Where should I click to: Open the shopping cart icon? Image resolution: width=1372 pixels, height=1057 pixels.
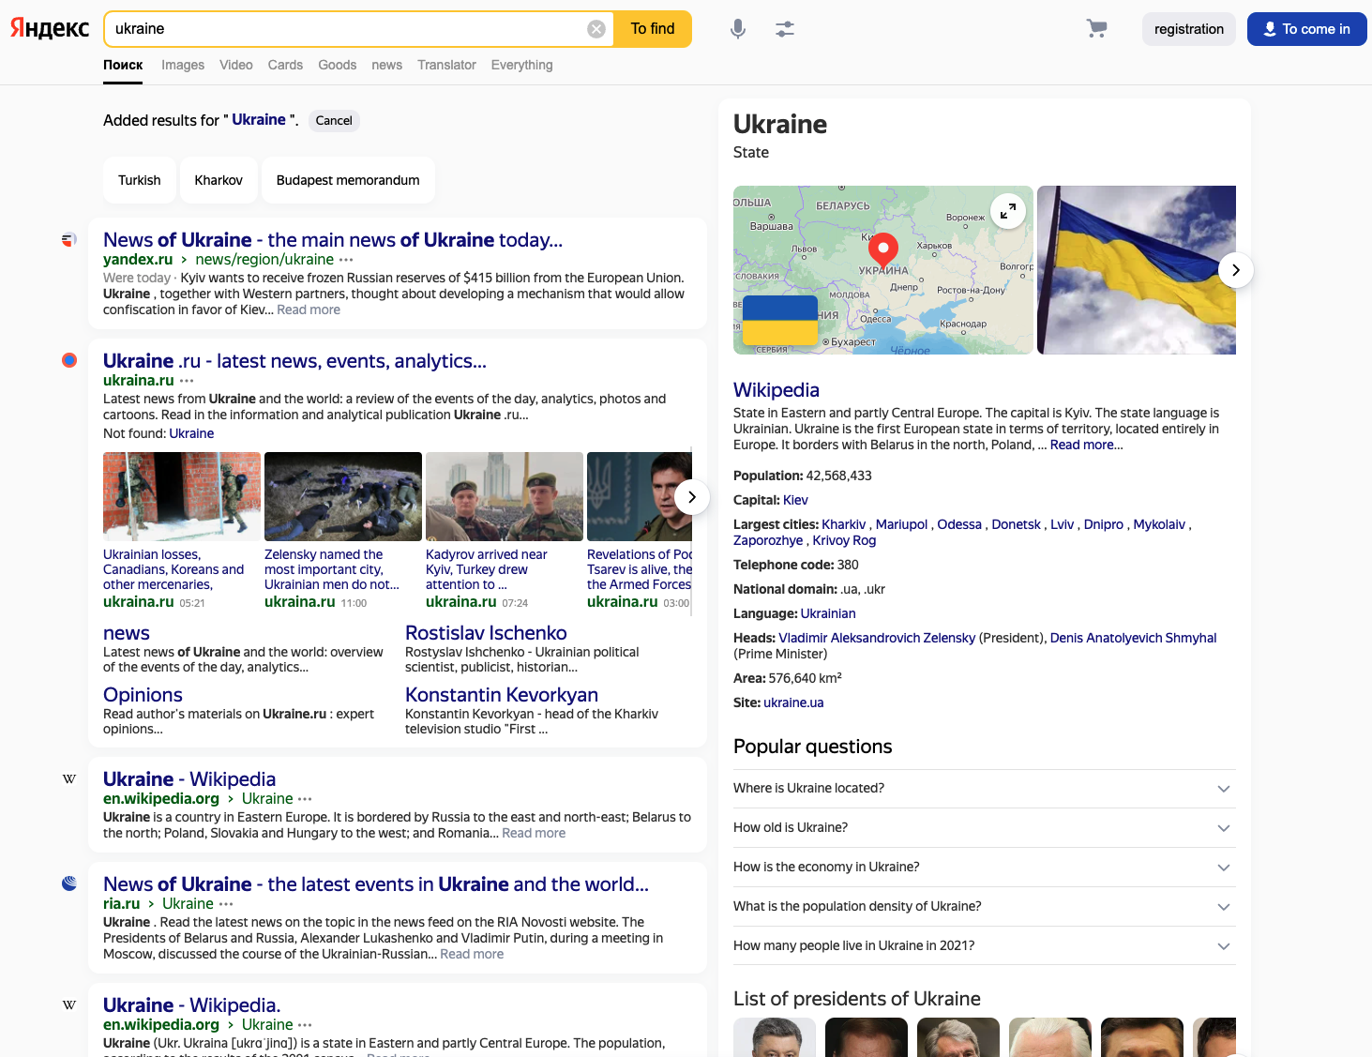click(x=1096, y=29)
